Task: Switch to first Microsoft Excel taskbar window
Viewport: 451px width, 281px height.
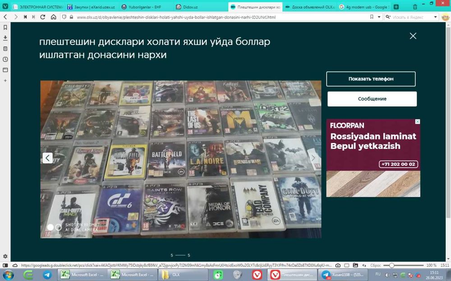Action: [x=83, y=275]
